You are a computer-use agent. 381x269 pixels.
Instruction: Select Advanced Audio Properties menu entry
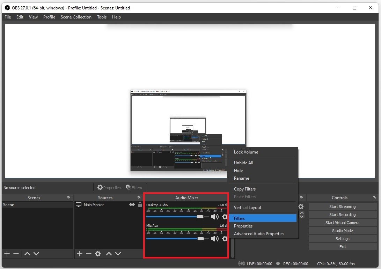259,234
